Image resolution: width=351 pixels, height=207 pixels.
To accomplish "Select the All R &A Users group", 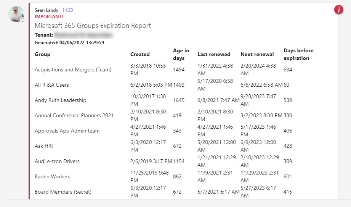I will [x=52, y=85].
